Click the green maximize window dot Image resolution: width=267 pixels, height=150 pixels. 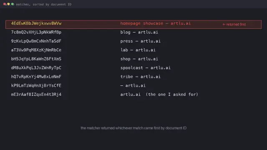13,4
